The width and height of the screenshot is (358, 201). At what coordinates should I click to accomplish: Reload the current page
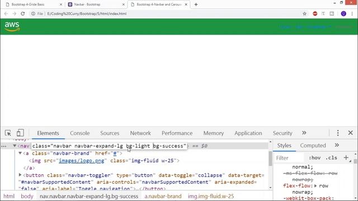click(x=22, y=13)
